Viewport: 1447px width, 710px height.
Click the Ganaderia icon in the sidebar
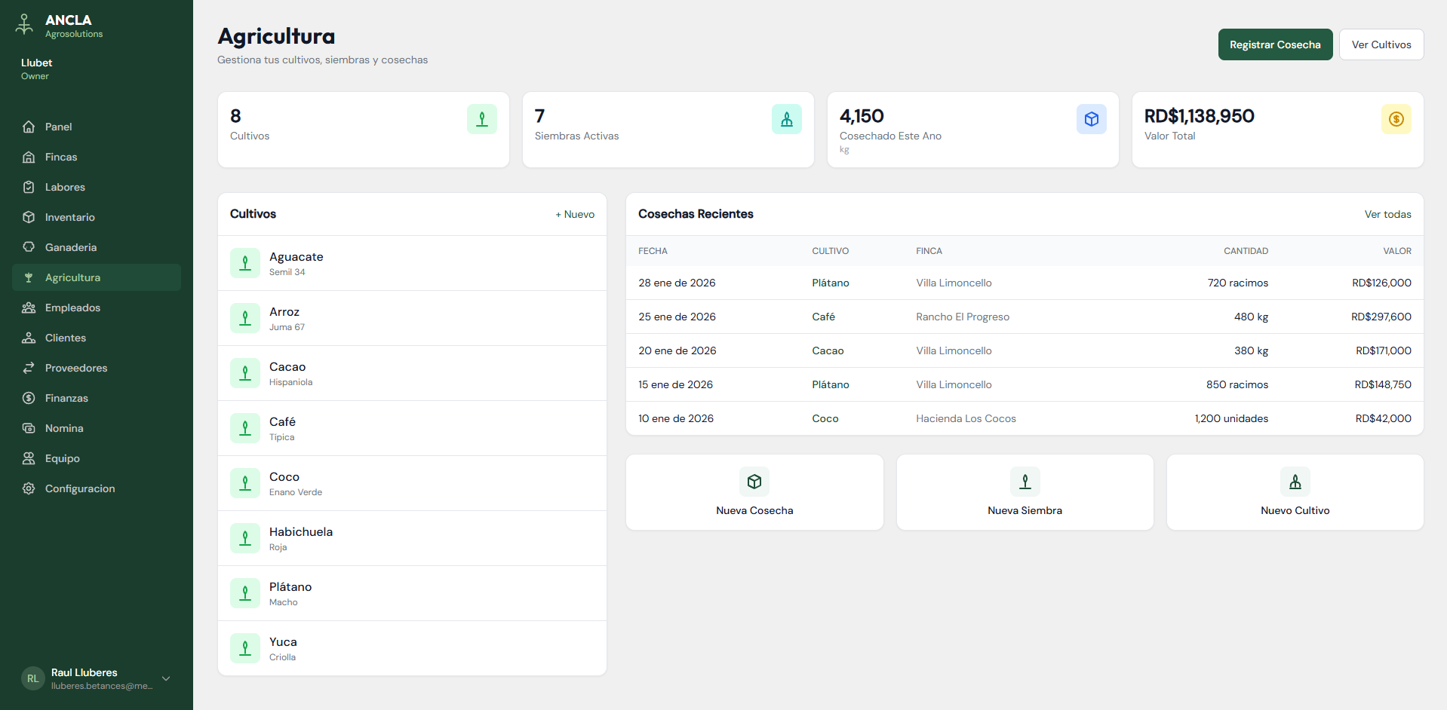pos(29,247)
